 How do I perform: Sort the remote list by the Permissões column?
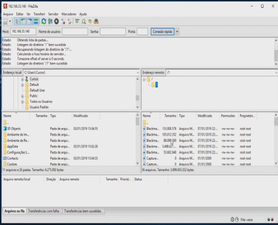tap(229, 116)
